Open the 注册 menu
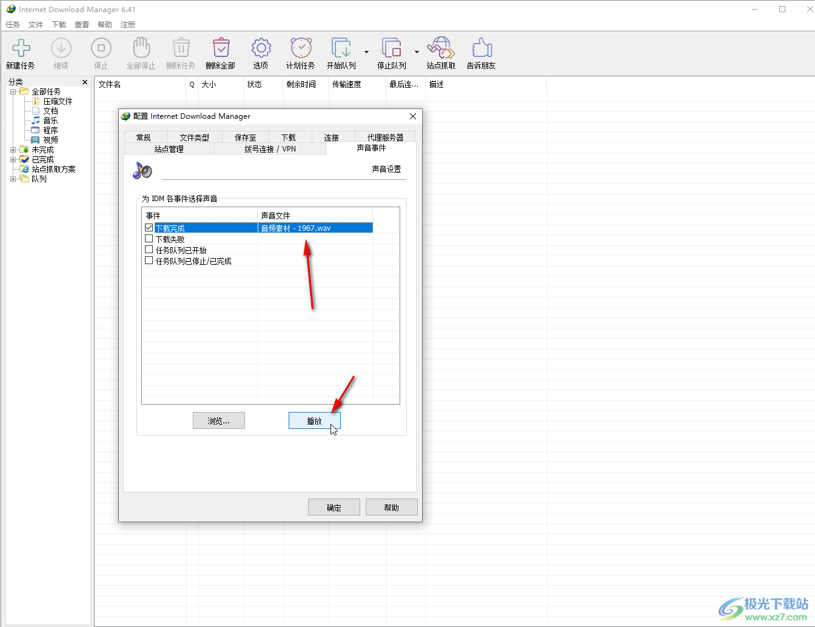The image size is (815, 627). (x=128, y=25)
